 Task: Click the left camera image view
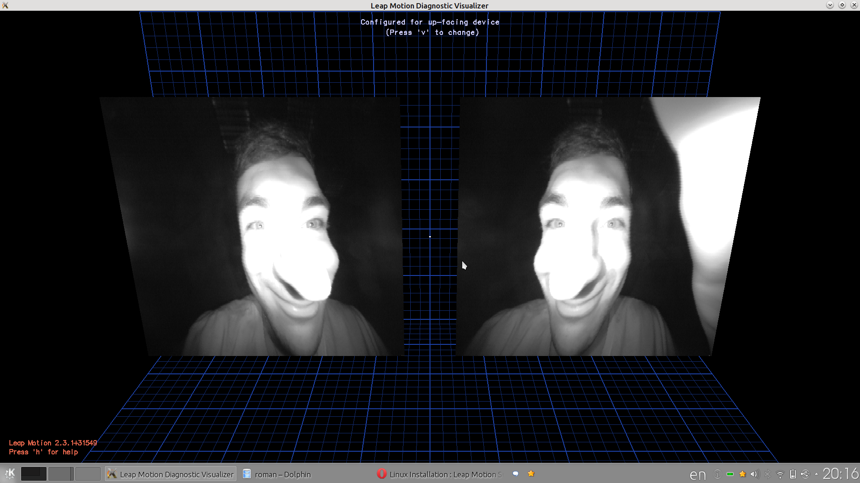point(251,226)
